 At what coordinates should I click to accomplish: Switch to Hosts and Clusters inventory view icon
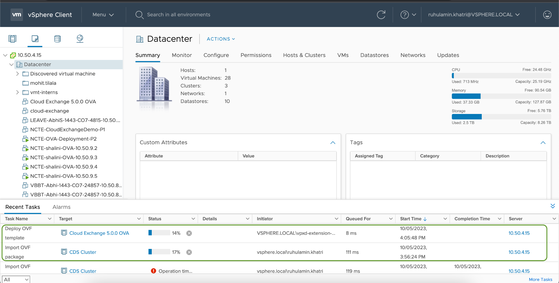coord(12,39)
